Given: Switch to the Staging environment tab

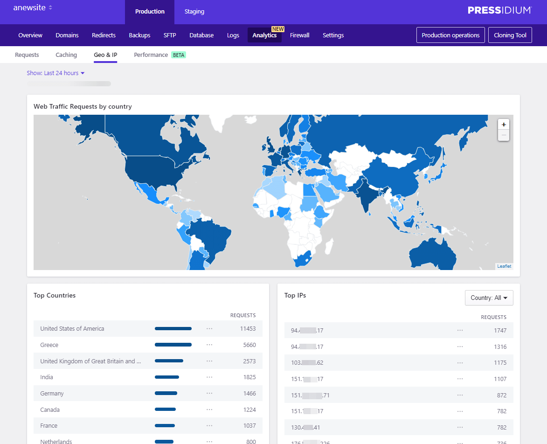Looking at the screenshot, I should [x=194, y=12].
